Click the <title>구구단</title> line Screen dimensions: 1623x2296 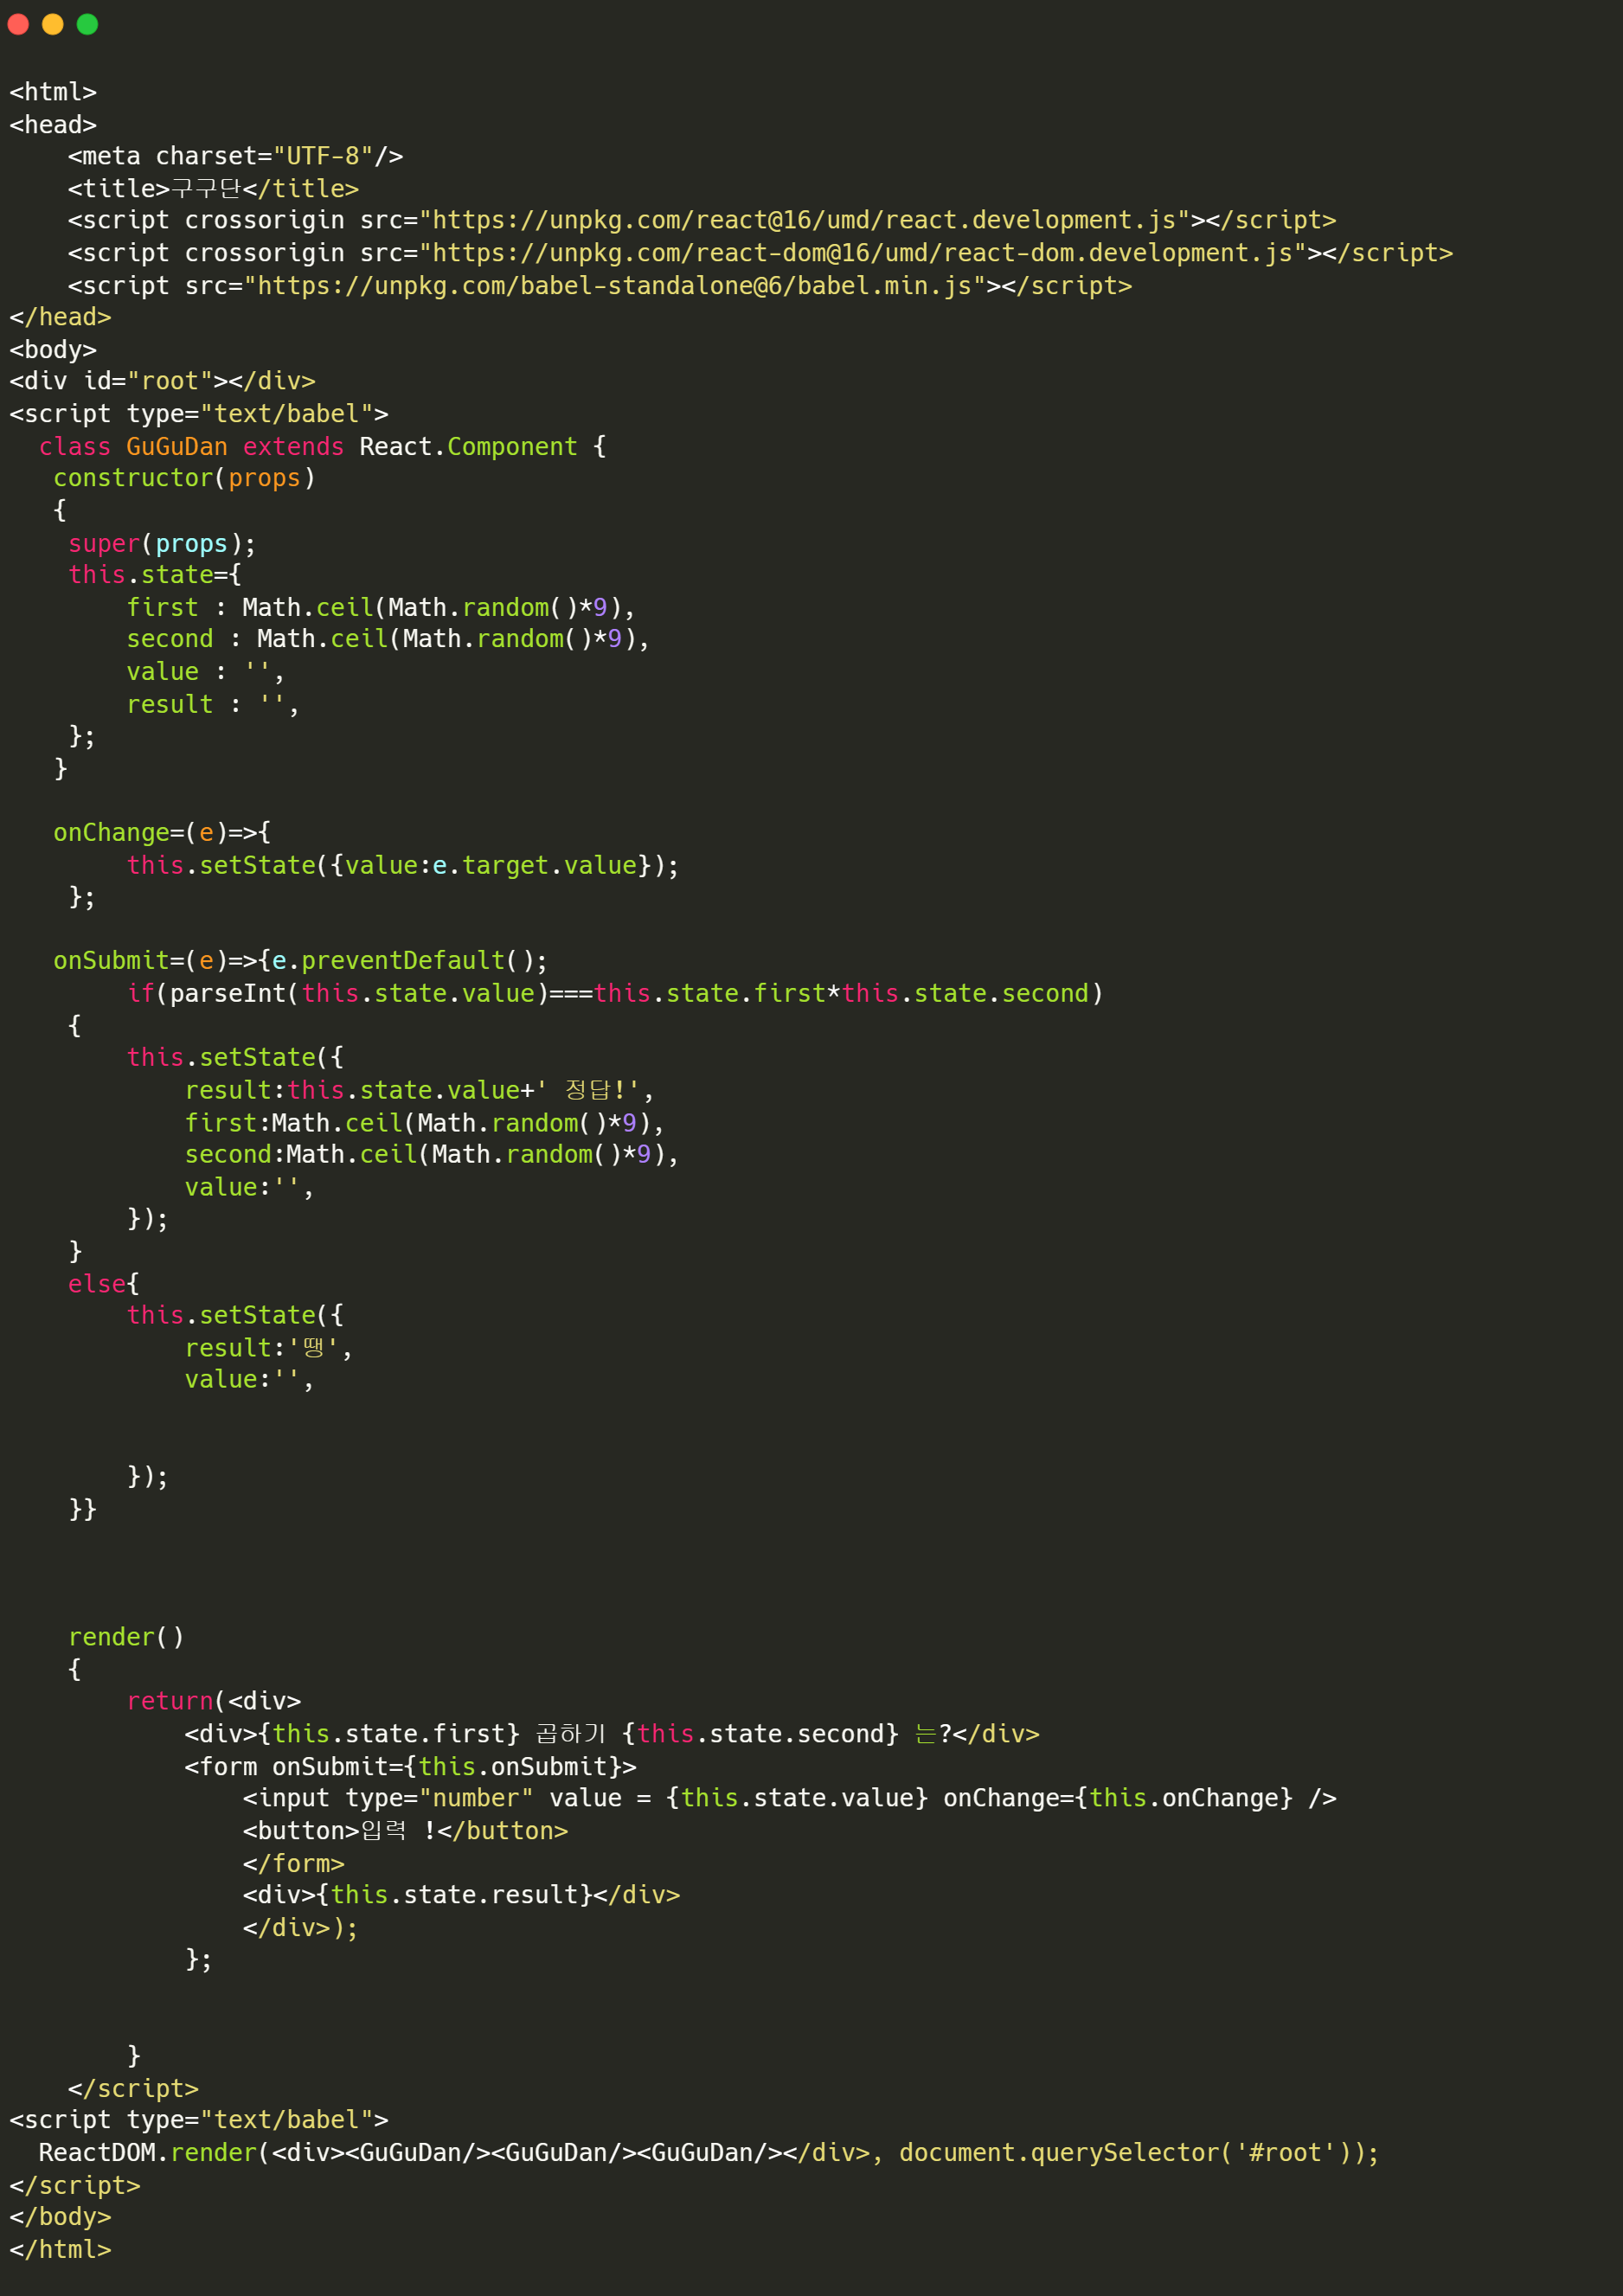[x=213, y=188]
